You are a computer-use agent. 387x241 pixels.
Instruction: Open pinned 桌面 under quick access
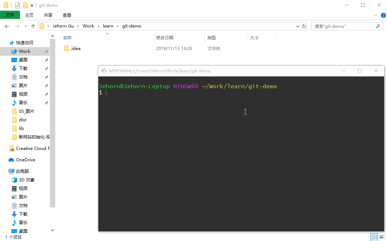click(x=23, y=60)
